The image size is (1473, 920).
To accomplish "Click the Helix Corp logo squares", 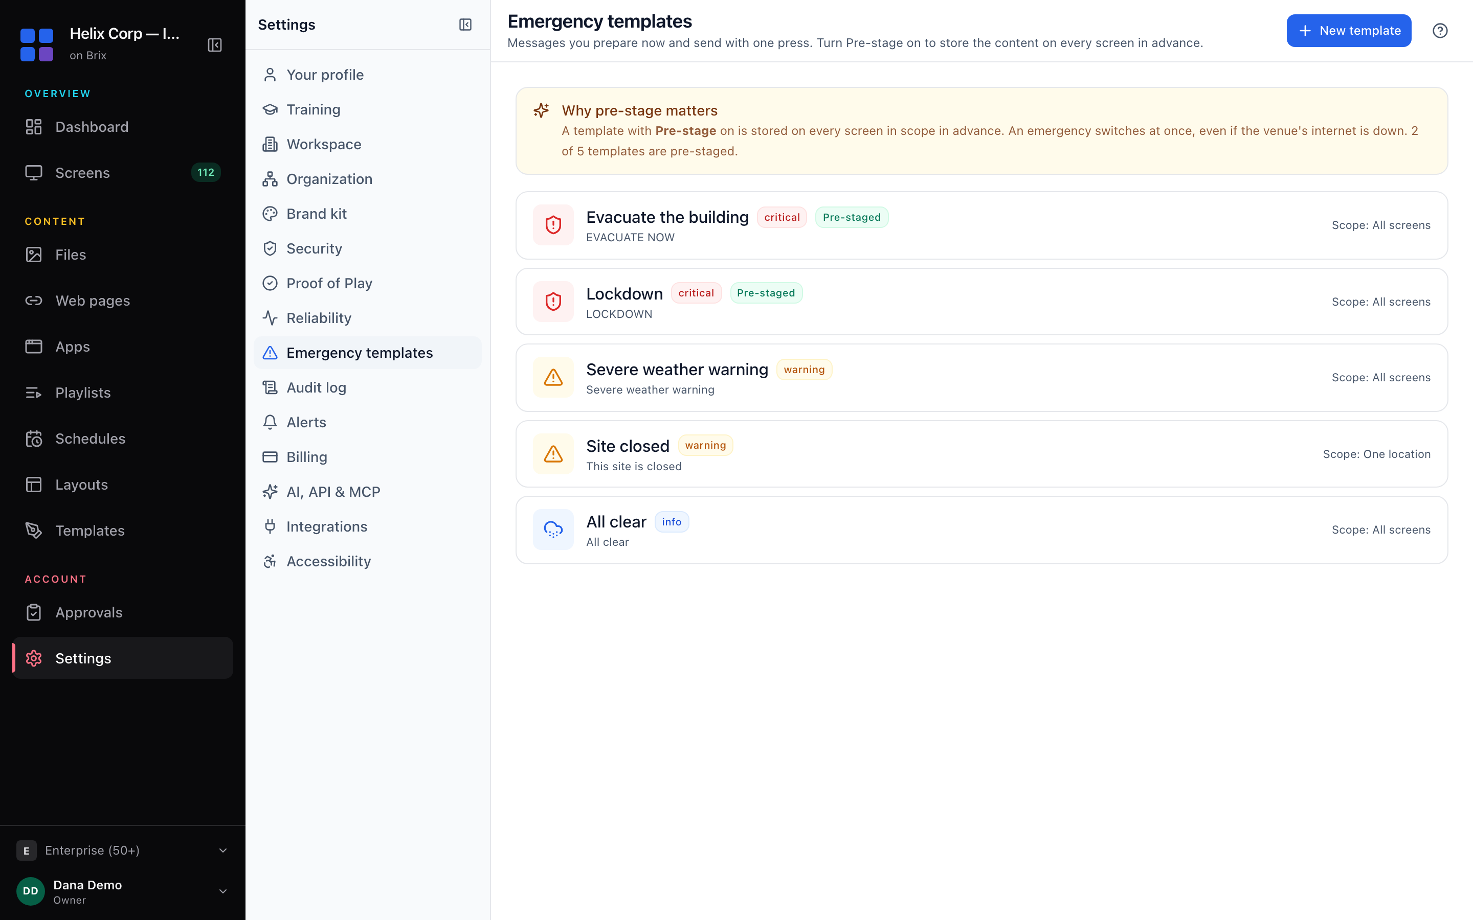I will coord(36,44).
